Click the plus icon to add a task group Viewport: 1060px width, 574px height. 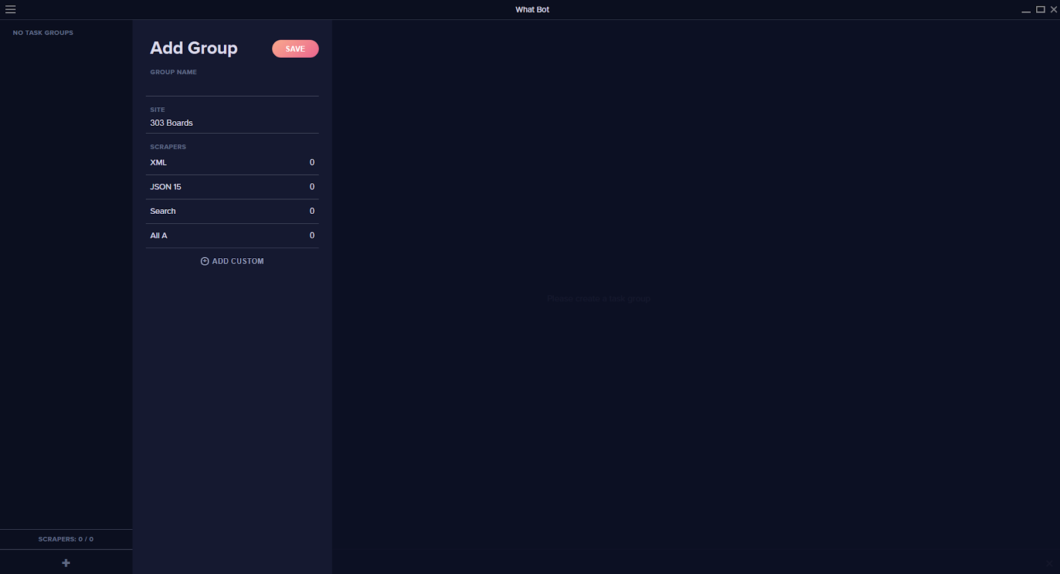coord(66,563)
